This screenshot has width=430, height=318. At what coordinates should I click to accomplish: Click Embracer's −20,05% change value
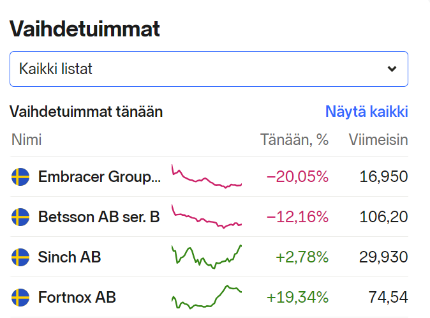tap(297, 177)
